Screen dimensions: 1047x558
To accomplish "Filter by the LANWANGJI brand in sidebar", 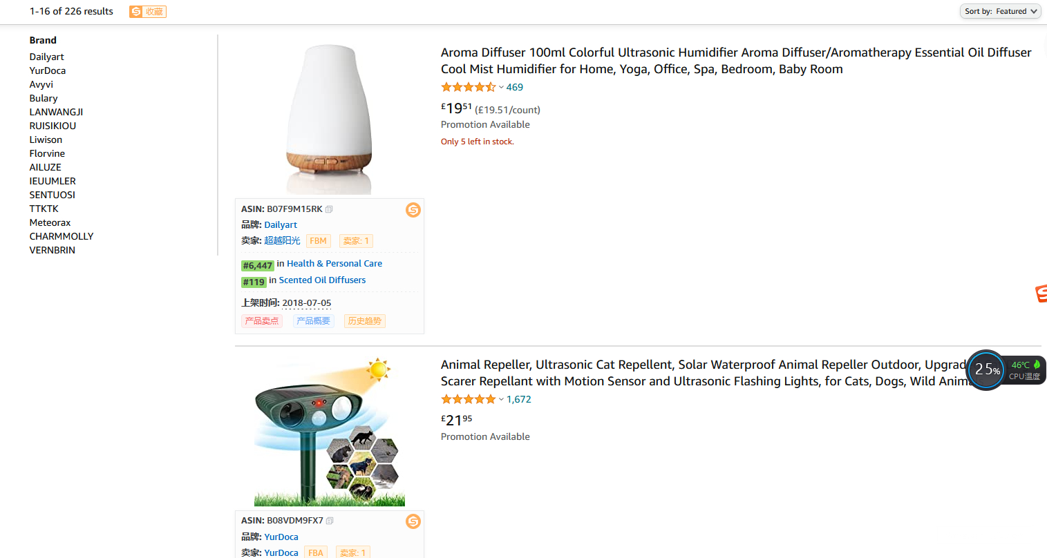I will [x=56, y=113].
